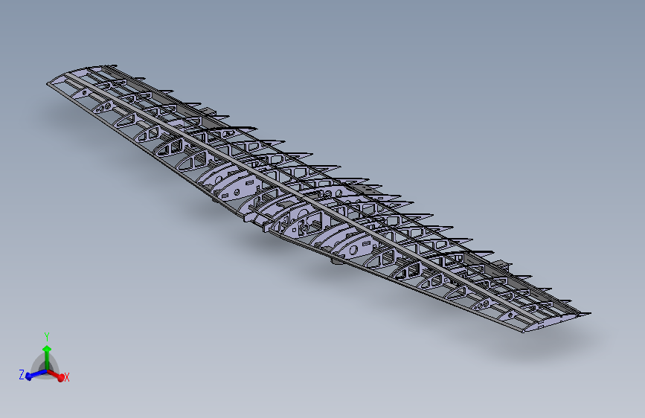Click the green Y axis arrow of the triad

click(x=47, y=357)
